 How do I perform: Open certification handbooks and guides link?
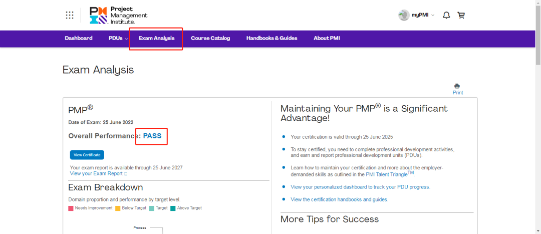pos(340,199)
